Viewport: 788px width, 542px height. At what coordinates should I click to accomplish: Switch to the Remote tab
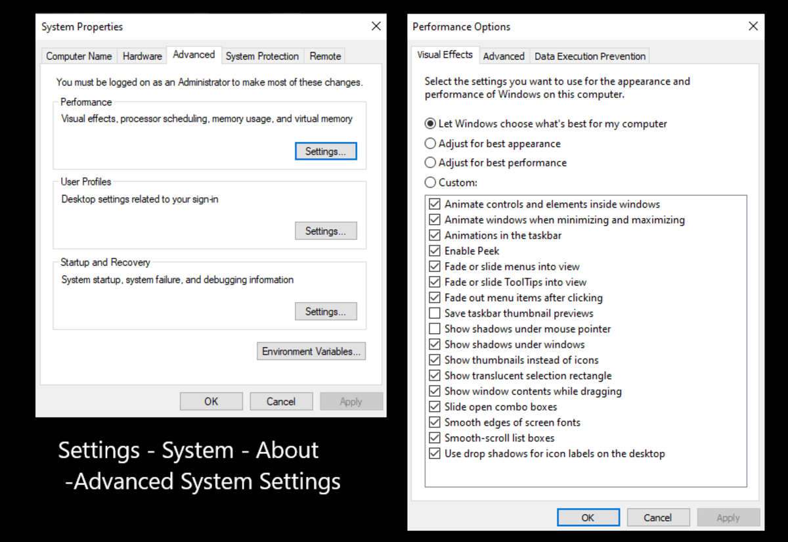pos(324,56)
